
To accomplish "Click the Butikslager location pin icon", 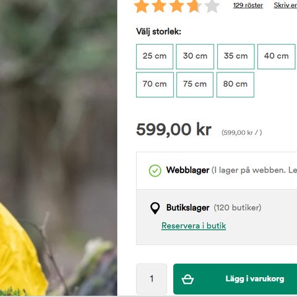I will [155, 209].
